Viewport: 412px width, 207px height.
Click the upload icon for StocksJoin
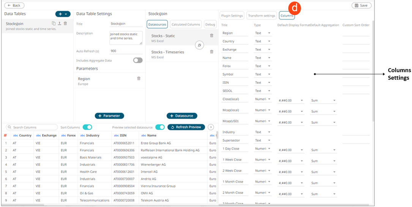point(60,23)
